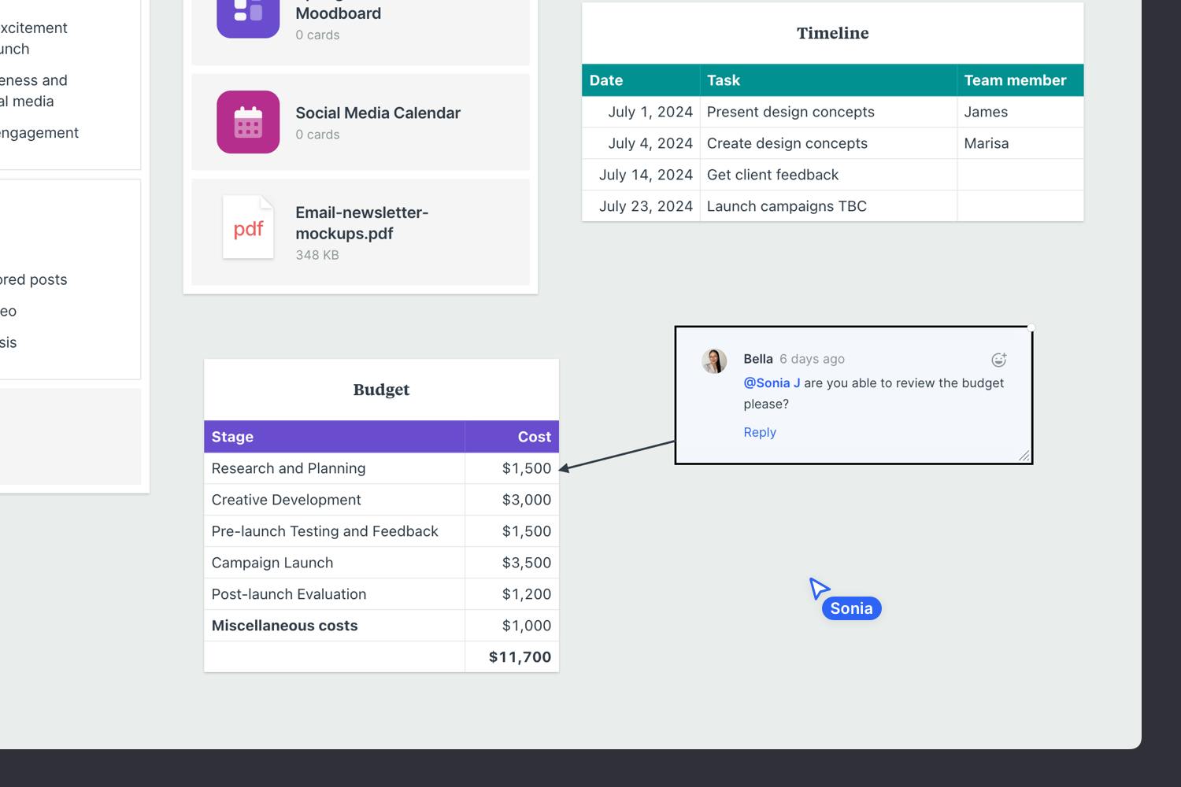
Task: Click Bella's avatar in the comment
Action: [714, 361]
